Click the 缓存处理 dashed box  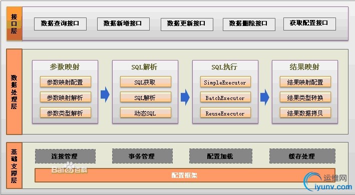point(302,156)
